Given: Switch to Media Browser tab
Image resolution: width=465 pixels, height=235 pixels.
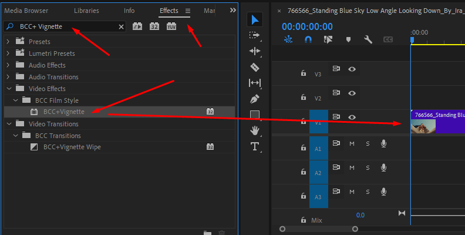Looking at the screenshot, I should tap(26, 11).
